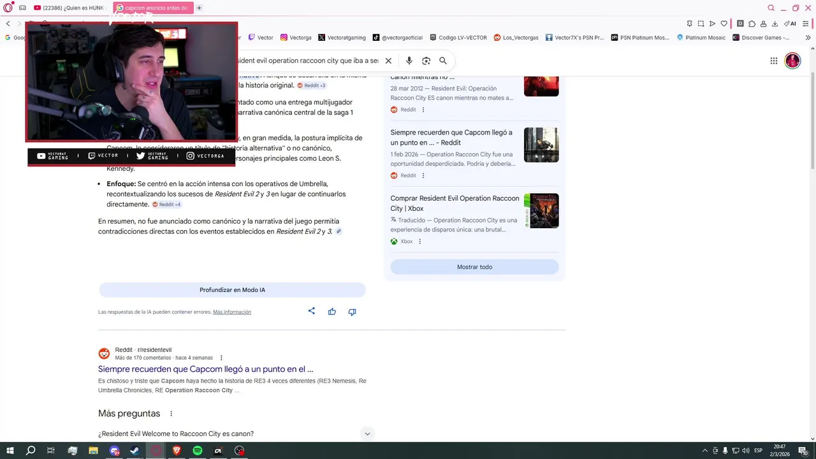Open options menu for r/residentevil result
The height and width of the screenshot is (459, 816).
coord(221,358)
